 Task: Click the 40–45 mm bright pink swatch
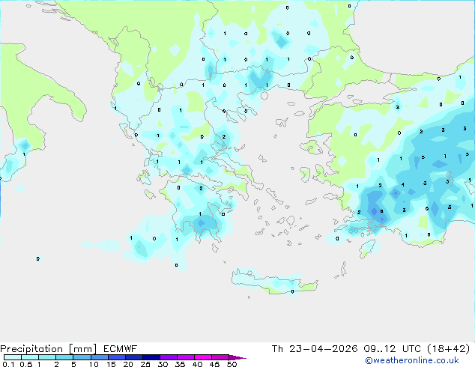click(x=203, y=357)
